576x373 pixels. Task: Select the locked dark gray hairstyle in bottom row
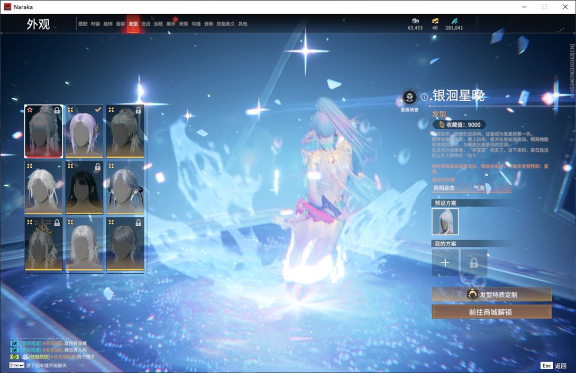pos(125,244)
